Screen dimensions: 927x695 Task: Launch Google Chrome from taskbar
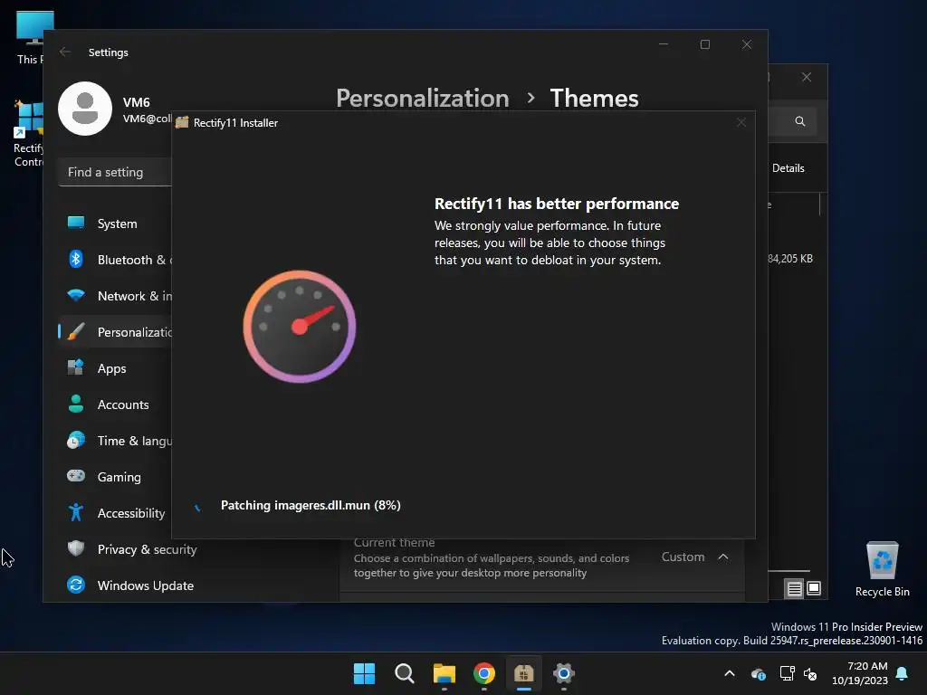(484, 673)
